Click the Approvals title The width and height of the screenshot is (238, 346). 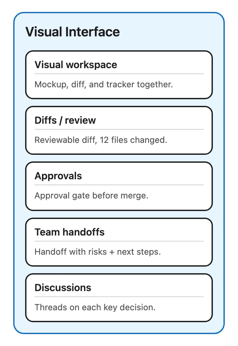coord(58,176)
